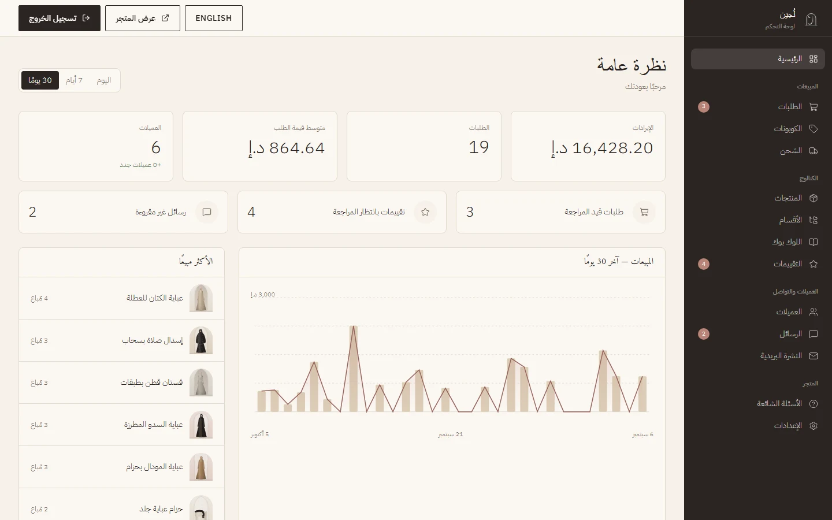This screenshot has width=832, height=520.
Task: Open الإعدادات in the sidebar menu
Action: coord(758,426)
